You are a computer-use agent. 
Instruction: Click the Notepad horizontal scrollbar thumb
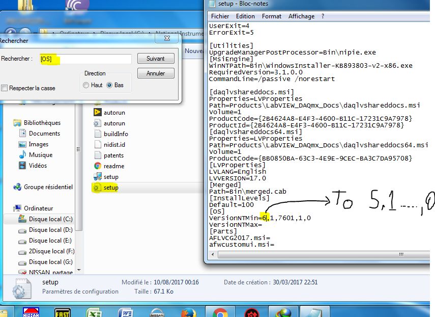[324, 254]
